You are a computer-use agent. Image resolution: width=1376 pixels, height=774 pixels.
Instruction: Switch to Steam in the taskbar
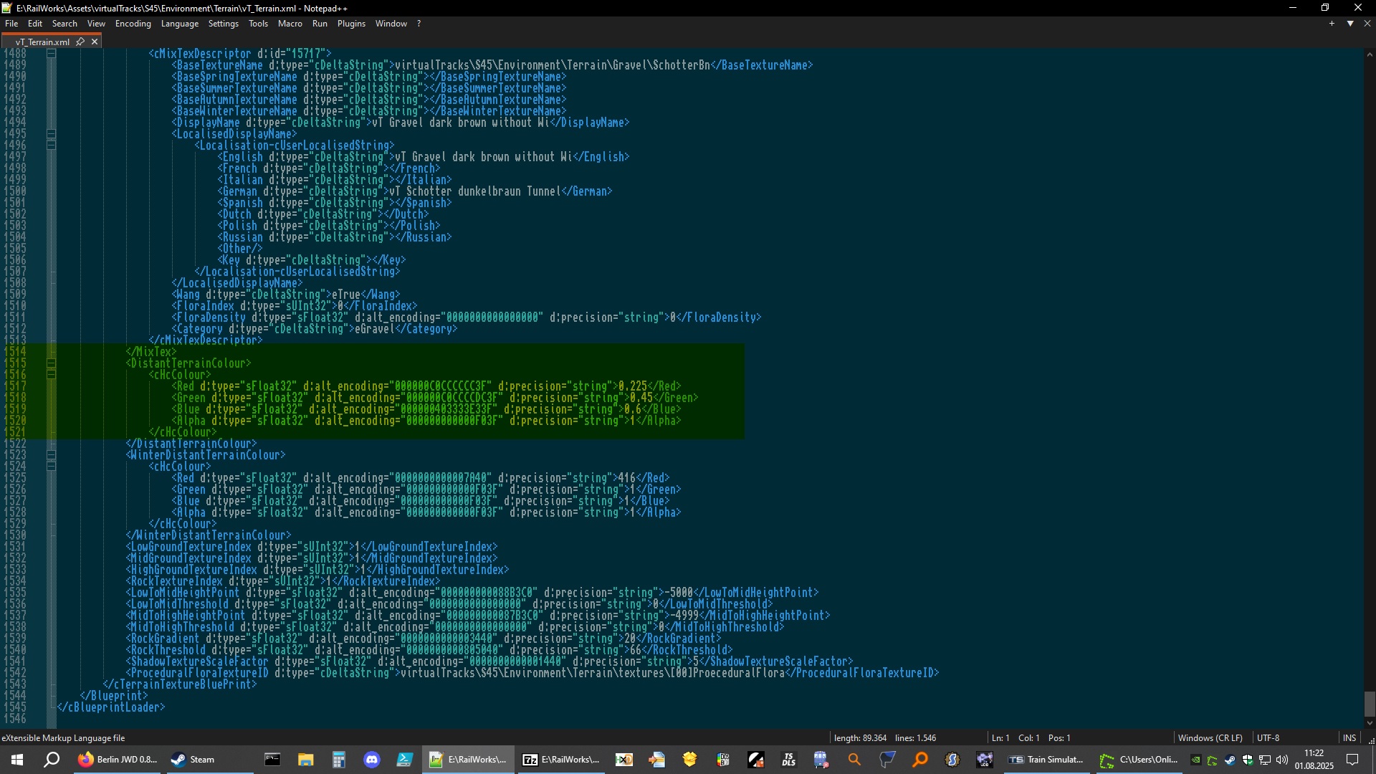(x=193, y=760)
